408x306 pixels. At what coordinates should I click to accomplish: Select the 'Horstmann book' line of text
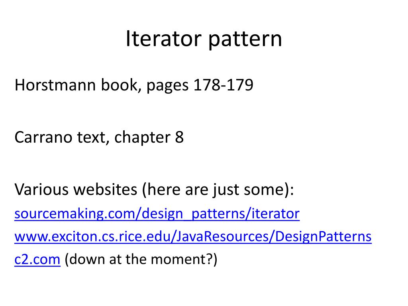134,85
